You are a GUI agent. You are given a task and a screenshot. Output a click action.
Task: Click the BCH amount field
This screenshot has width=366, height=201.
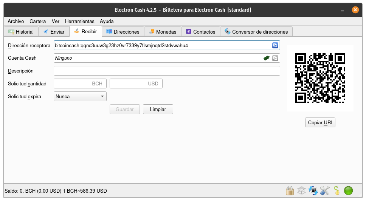80,83
